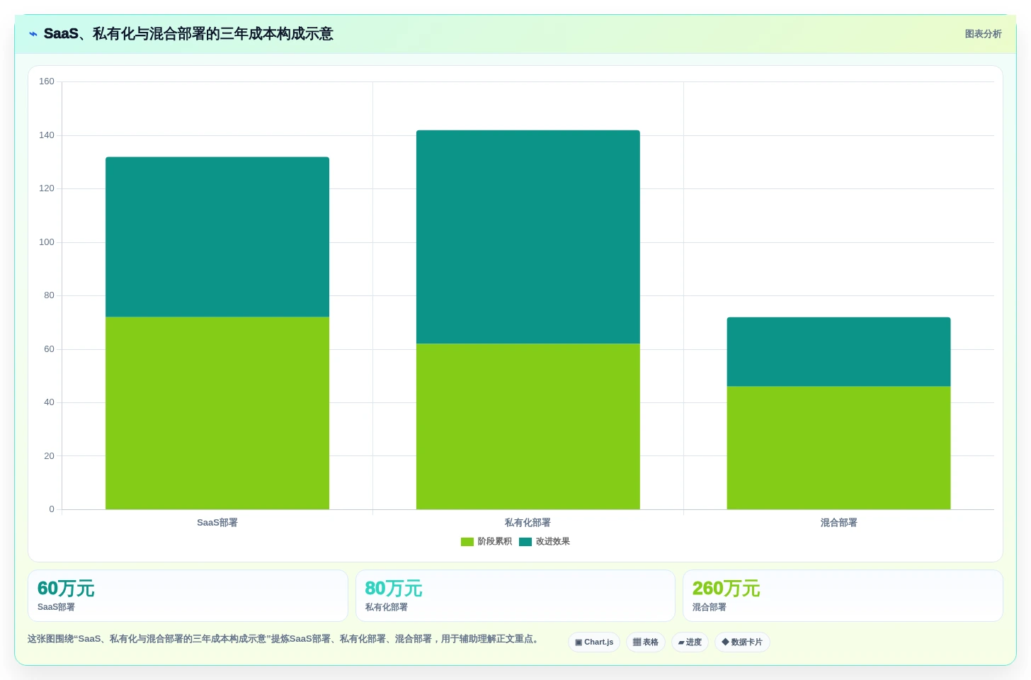Click the 数据卡片 tag chip
The image size is (1031, 680).
click(x=742, y=642)
